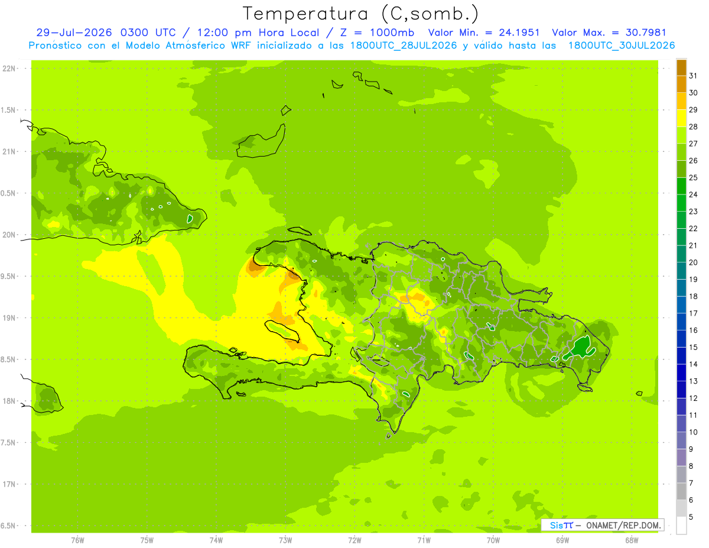
Task: Click the color legend value "10"
Action: click(694, 432)
